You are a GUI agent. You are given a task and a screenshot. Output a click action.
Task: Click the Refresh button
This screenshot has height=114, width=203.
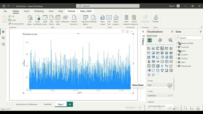[x=94, y=19]
